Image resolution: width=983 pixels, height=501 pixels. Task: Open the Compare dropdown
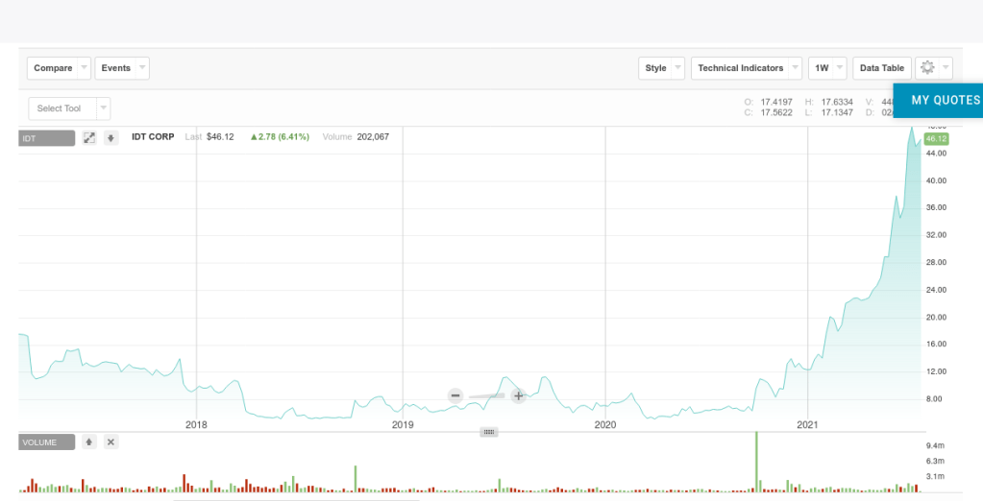pyautogui.click(x=60, y=68)
